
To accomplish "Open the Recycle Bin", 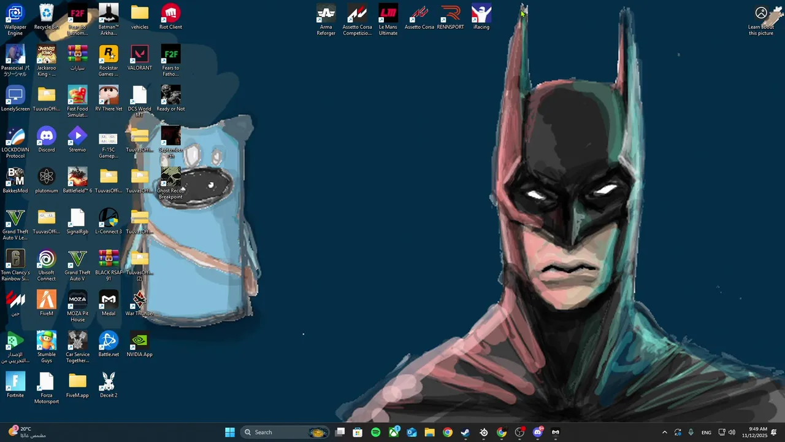I will pos(47,17).
